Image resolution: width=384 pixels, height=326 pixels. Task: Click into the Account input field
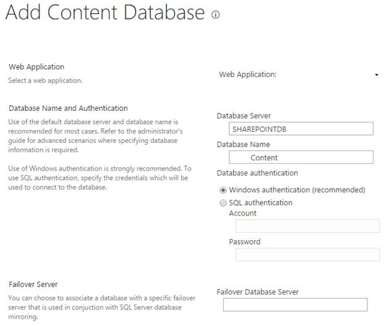pos(307,226)
